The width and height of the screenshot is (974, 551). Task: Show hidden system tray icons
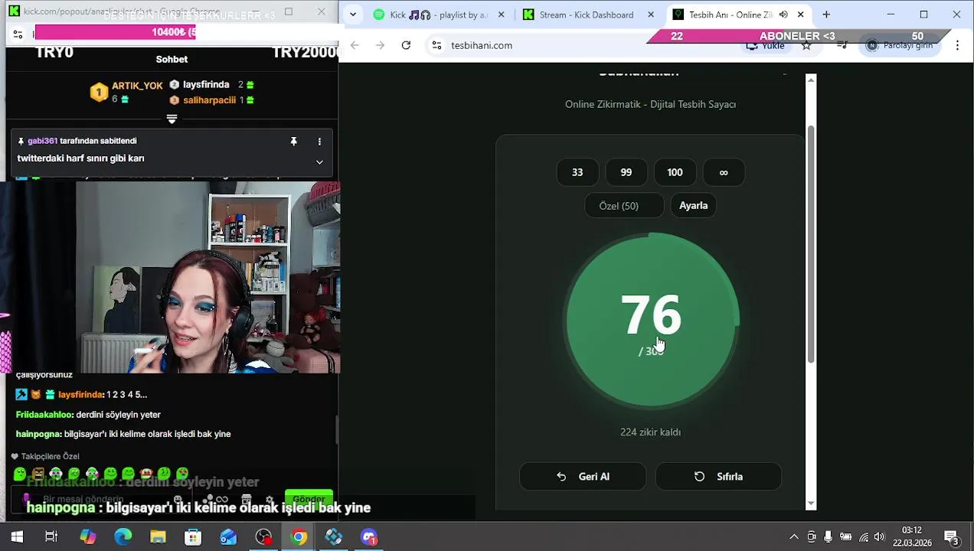794,537
